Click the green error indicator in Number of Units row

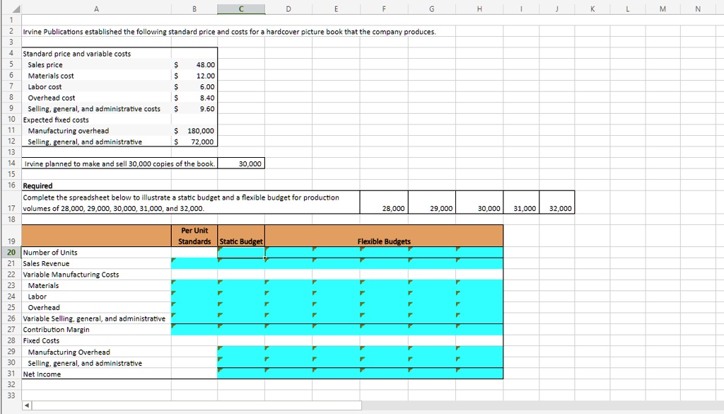[x=221, y=250]
